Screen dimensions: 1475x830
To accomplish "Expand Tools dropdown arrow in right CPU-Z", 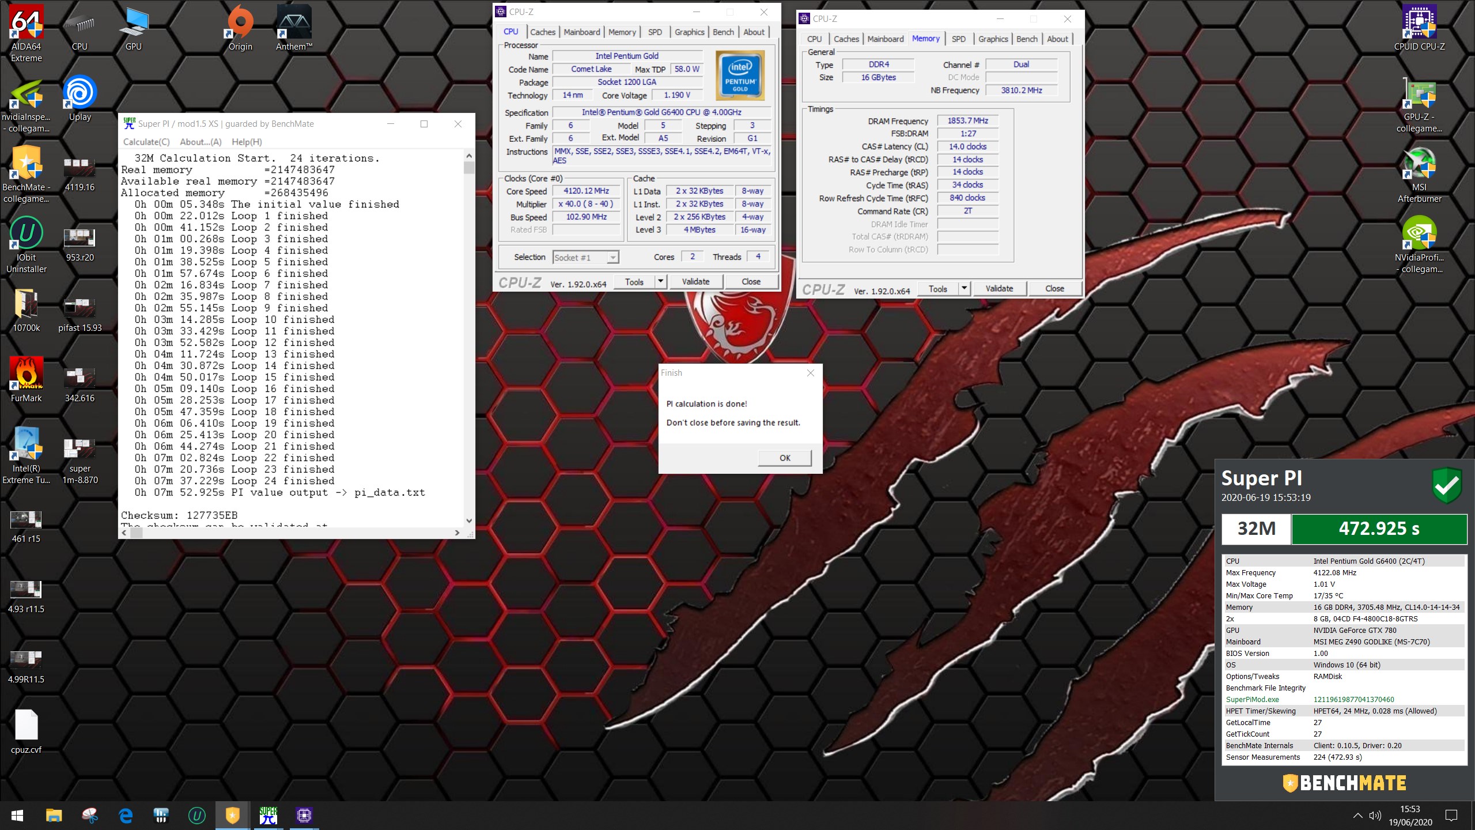I will click(965, 288).
